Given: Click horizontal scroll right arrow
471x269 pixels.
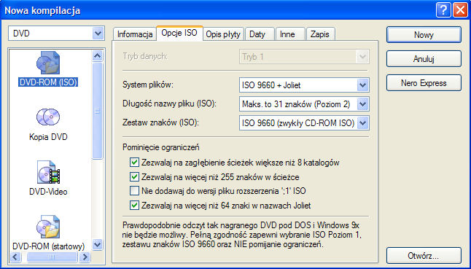Looking at the screenshot, I should click(x=85, y=257).
